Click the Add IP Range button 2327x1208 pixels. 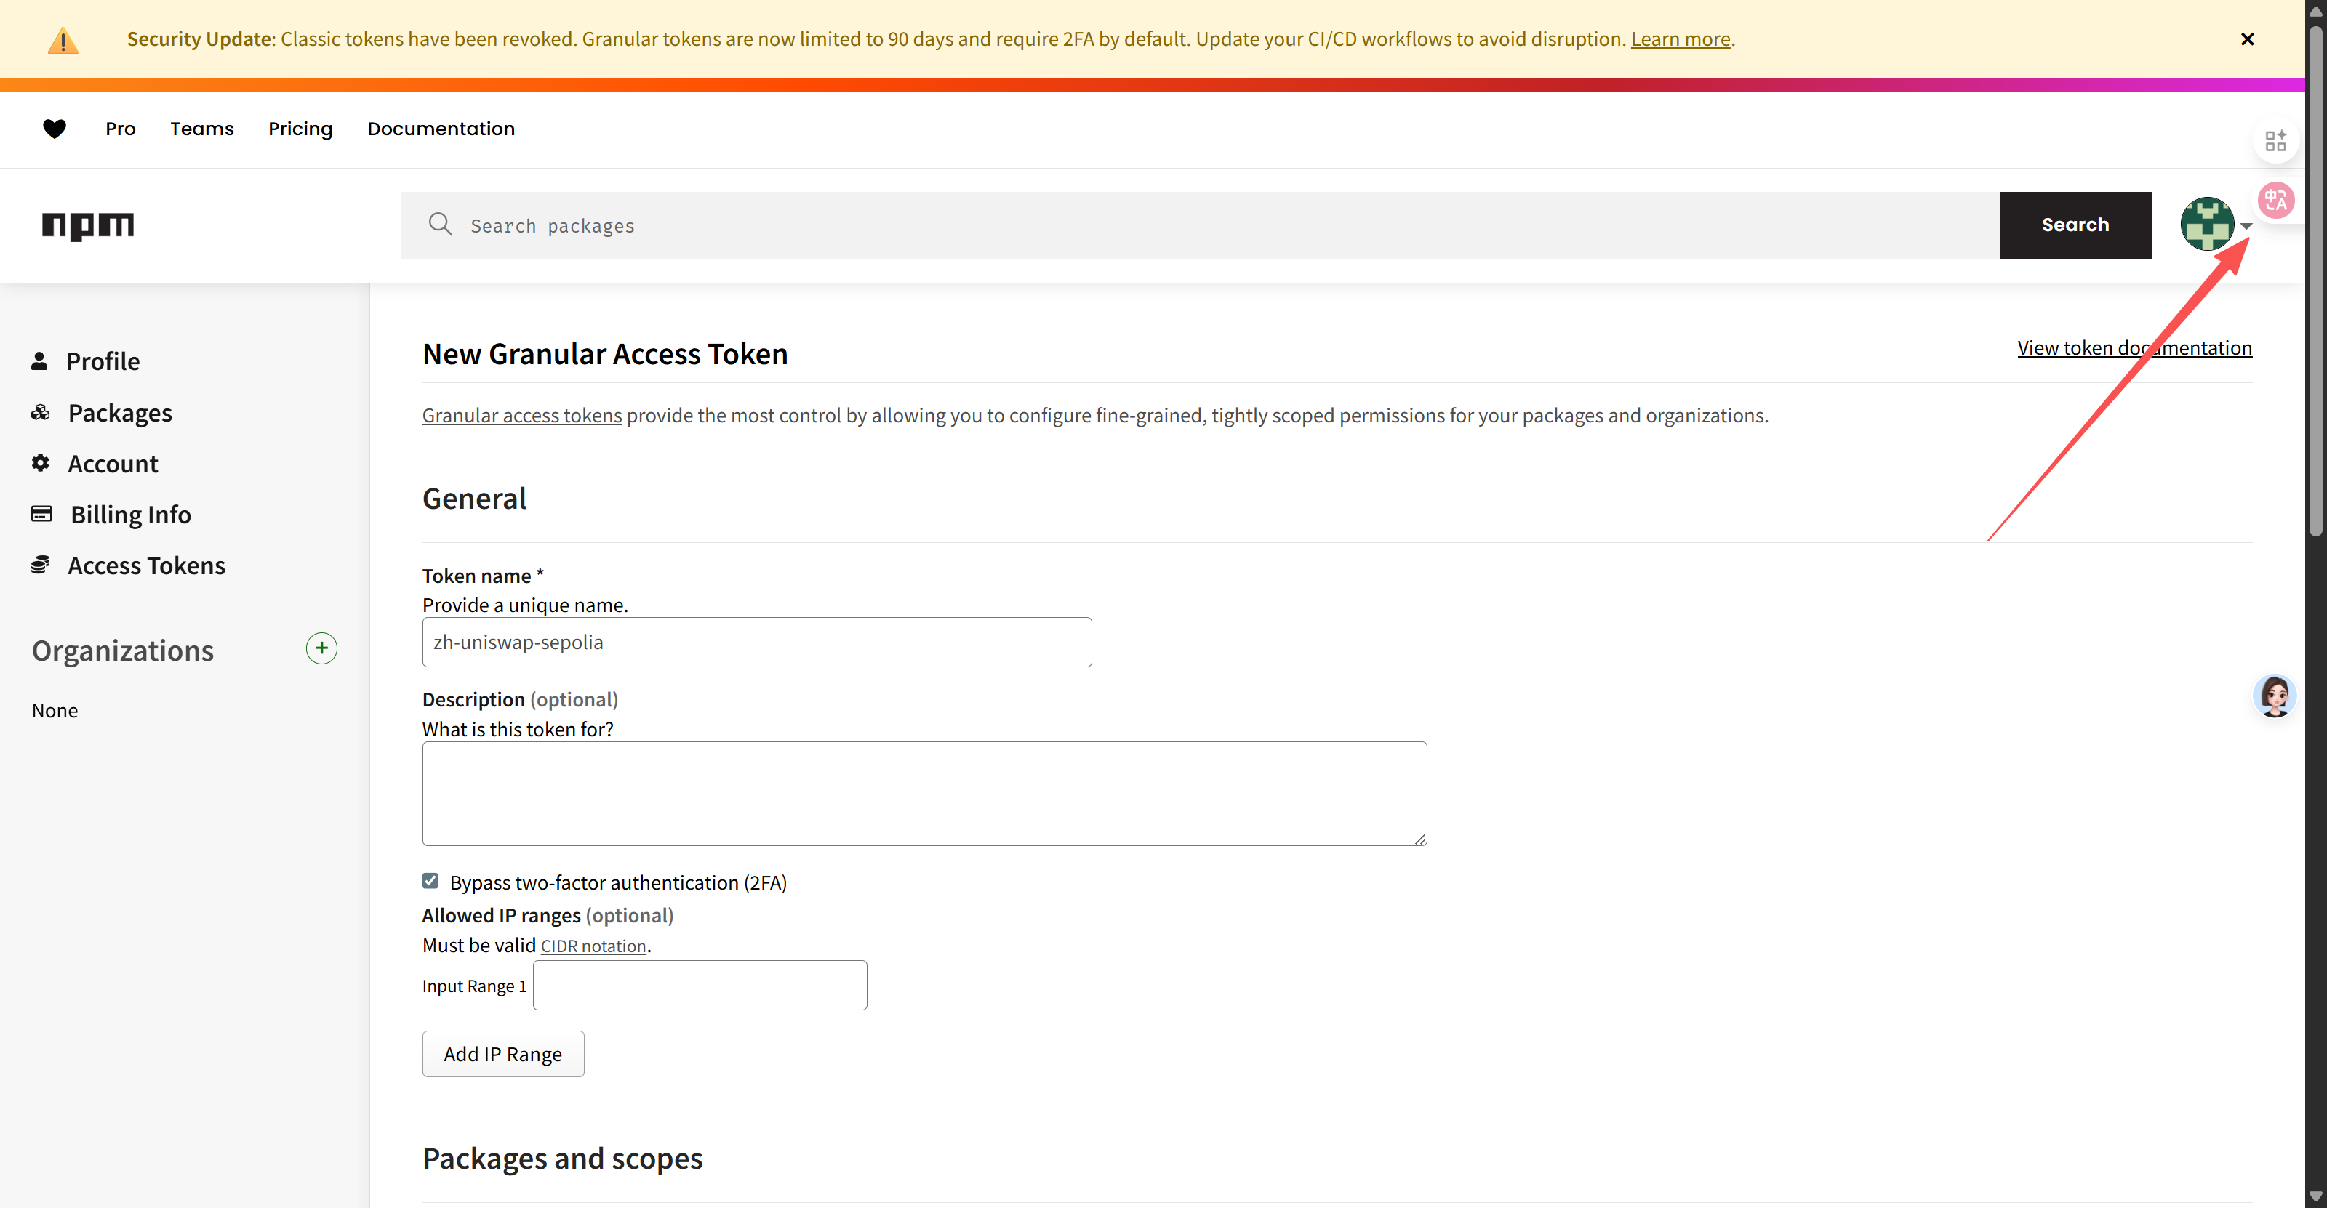point(502,1054)
